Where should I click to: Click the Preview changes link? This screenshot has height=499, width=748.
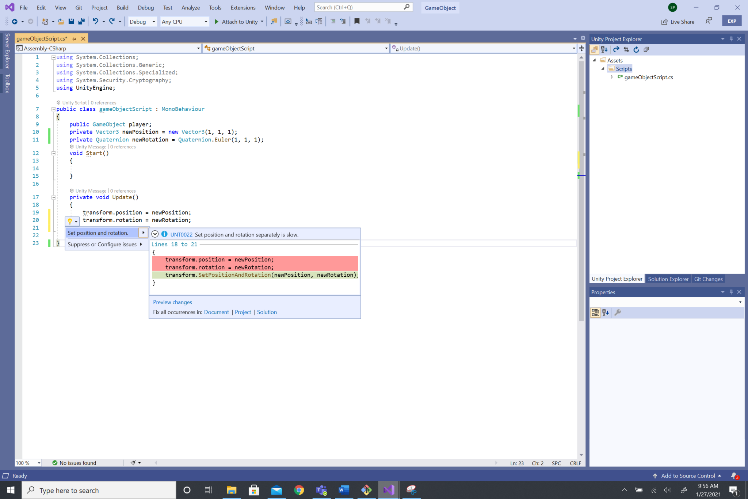coord(172,302)
